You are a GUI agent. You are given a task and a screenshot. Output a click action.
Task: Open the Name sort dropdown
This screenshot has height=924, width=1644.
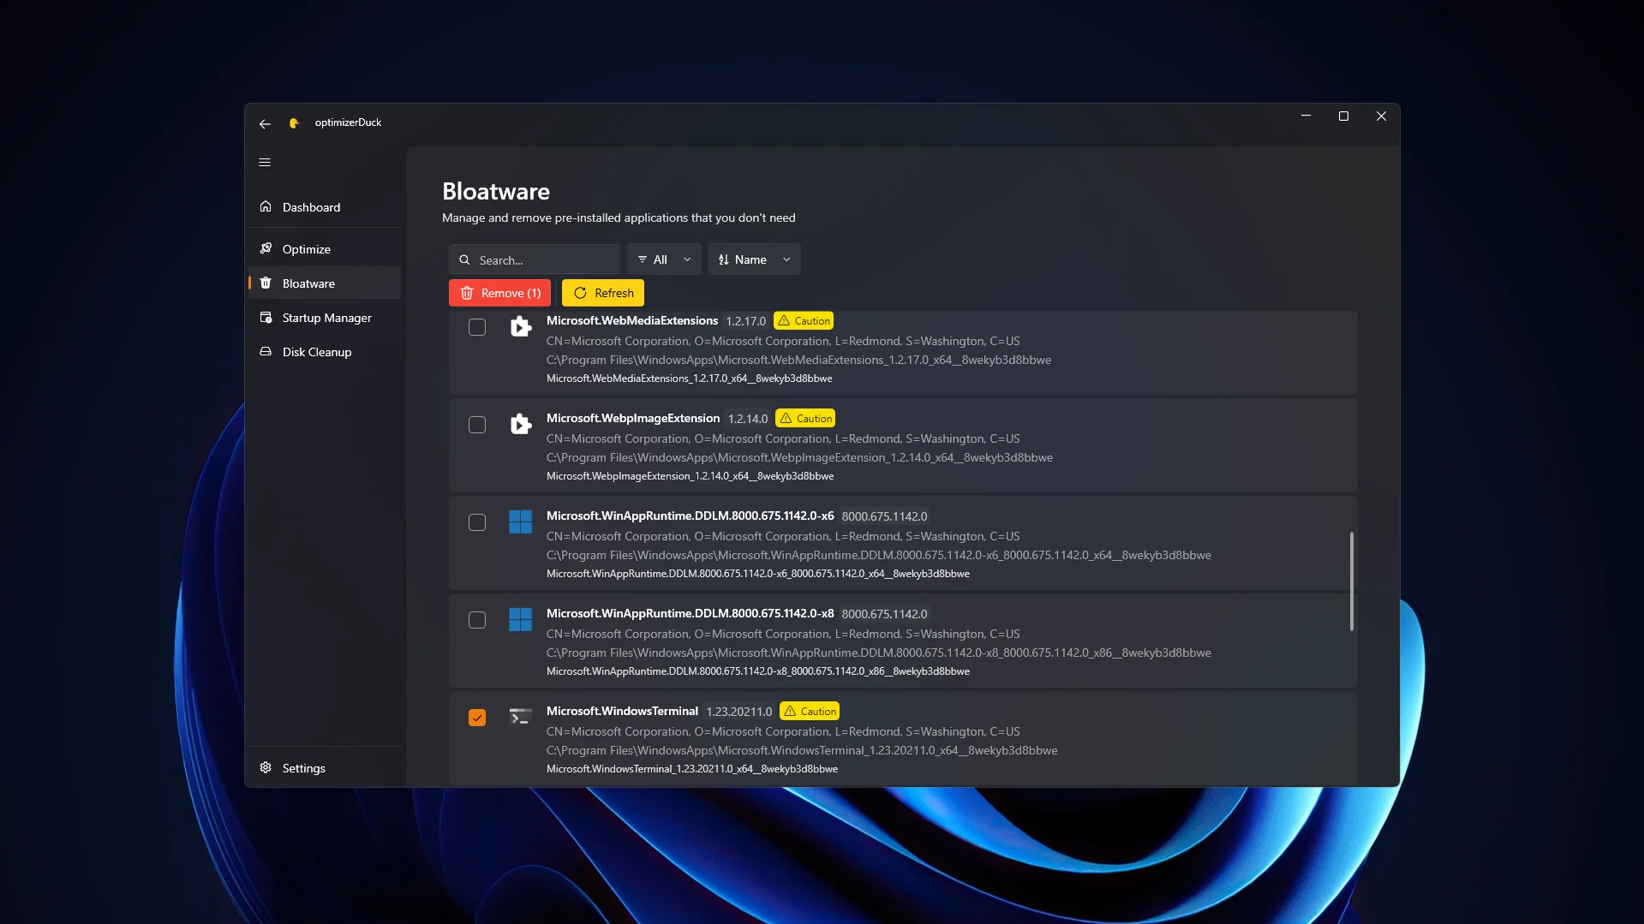[754, 259]
